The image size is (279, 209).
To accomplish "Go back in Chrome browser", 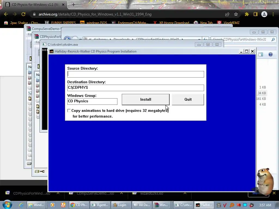I will click(x=6, y=14).
